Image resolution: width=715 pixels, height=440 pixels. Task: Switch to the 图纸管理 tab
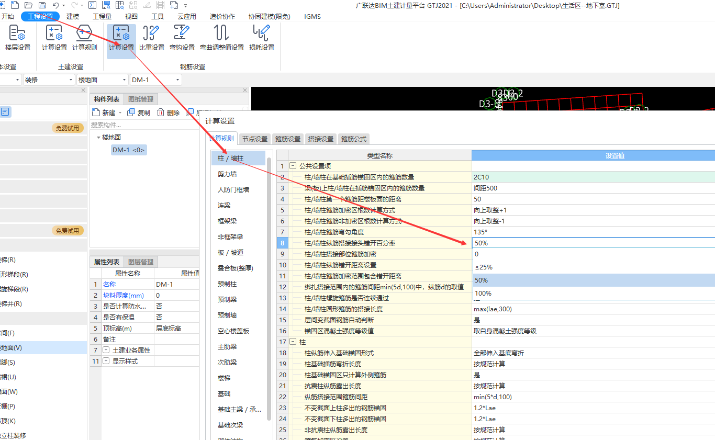pos(141,99)
